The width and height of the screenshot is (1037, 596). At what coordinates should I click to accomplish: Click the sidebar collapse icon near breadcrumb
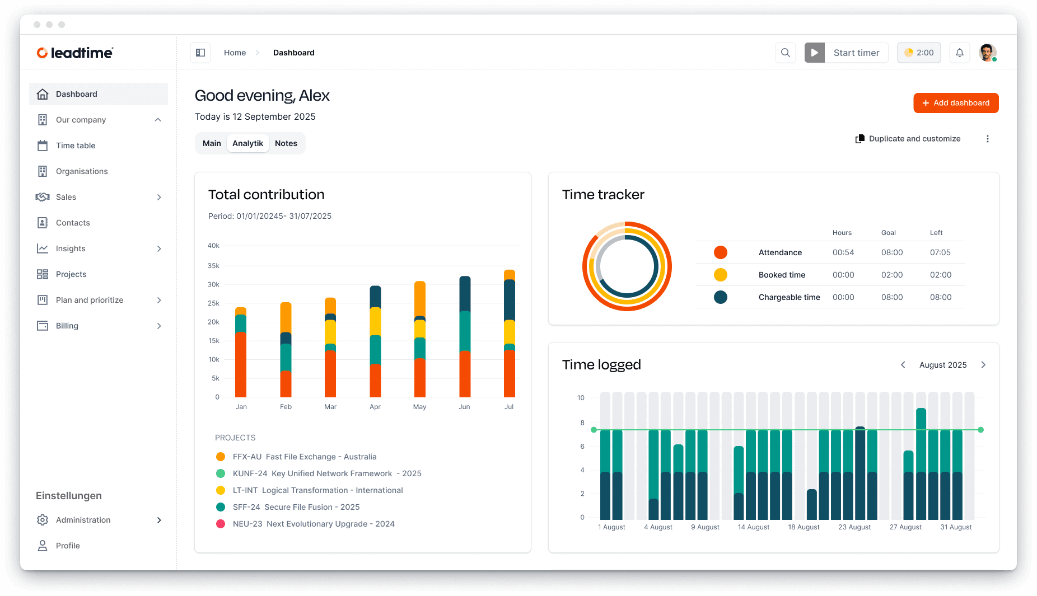click(x=200, y=52)
